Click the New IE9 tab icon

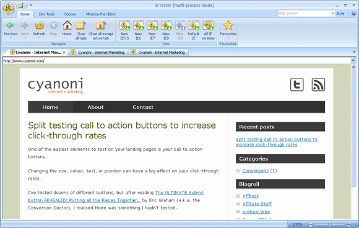click(x=180, y=25)
